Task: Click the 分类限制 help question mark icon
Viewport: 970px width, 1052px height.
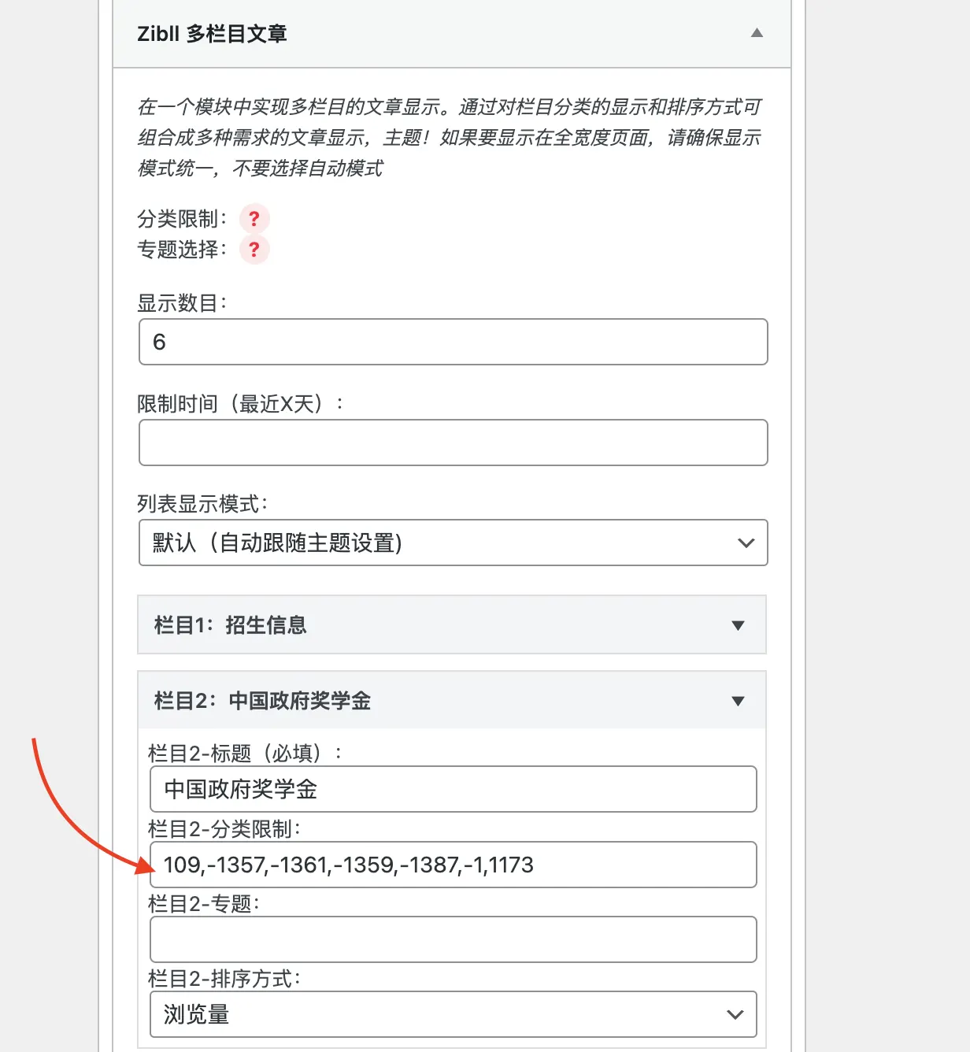Action: pyautogui.click(x=254, y=219)
